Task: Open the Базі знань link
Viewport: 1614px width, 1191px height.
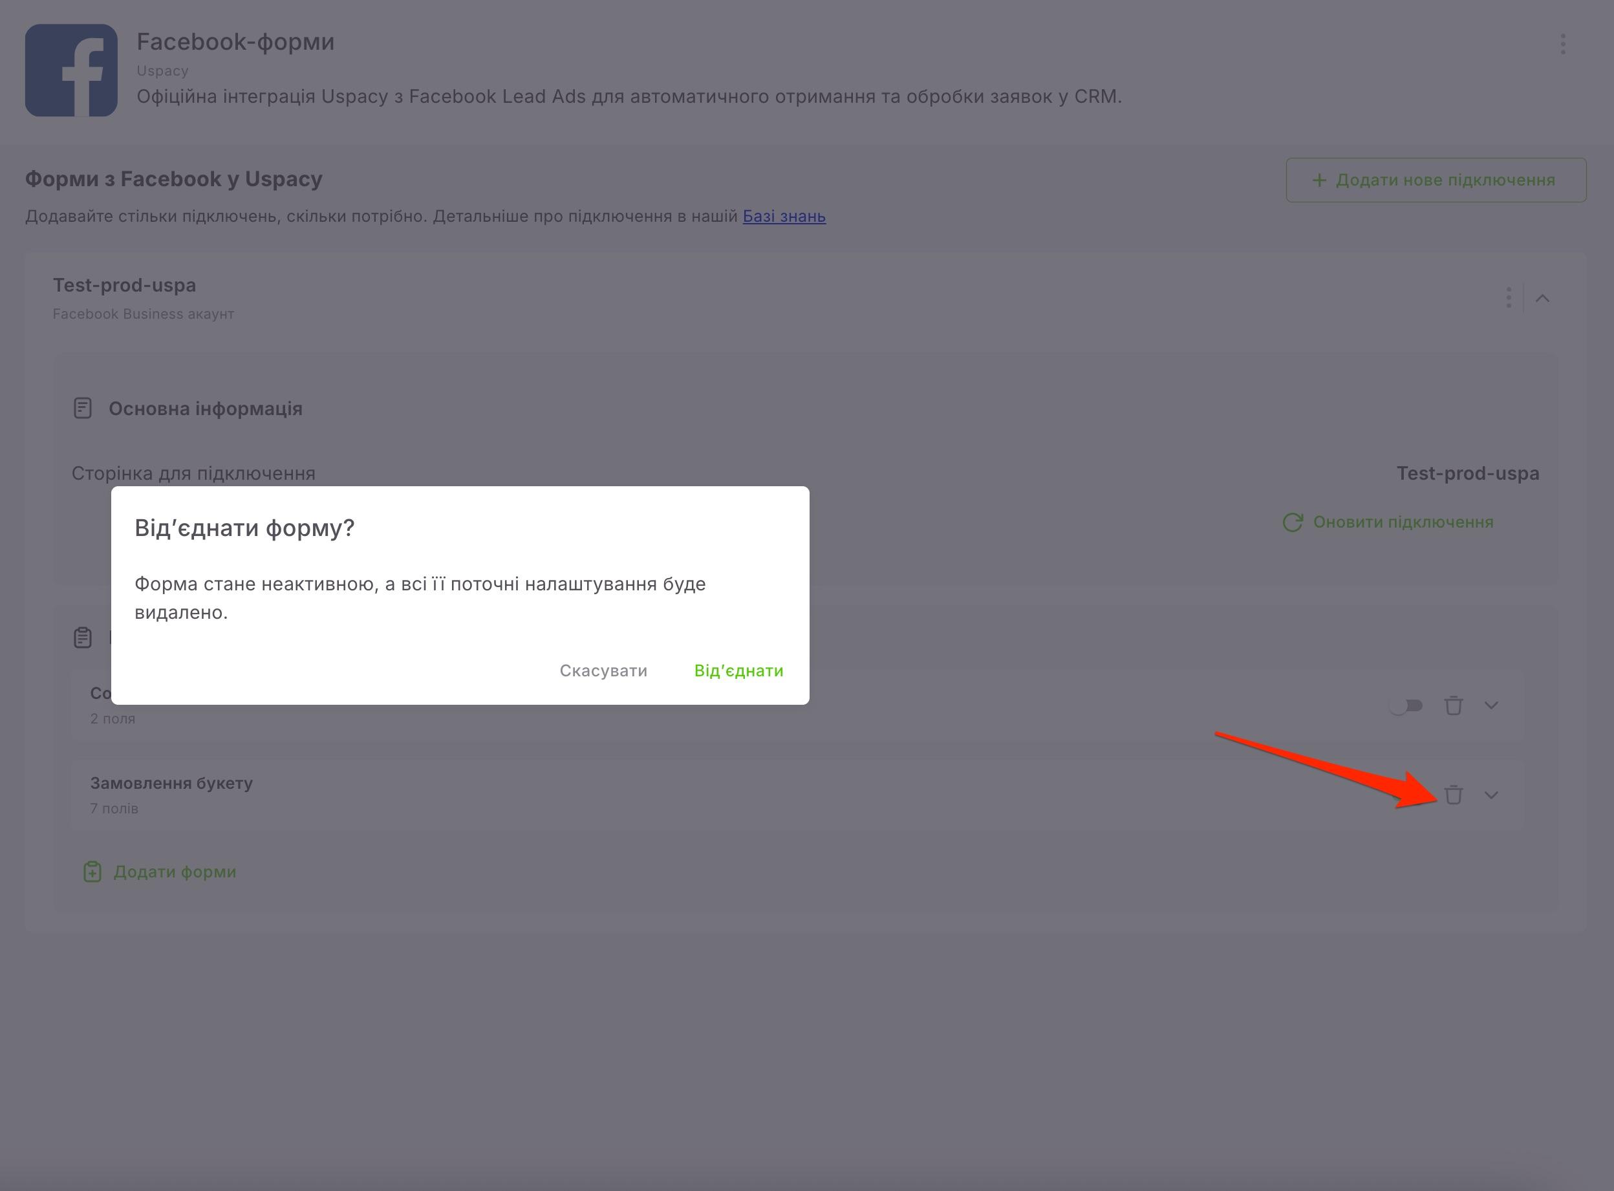Action: 784,217
